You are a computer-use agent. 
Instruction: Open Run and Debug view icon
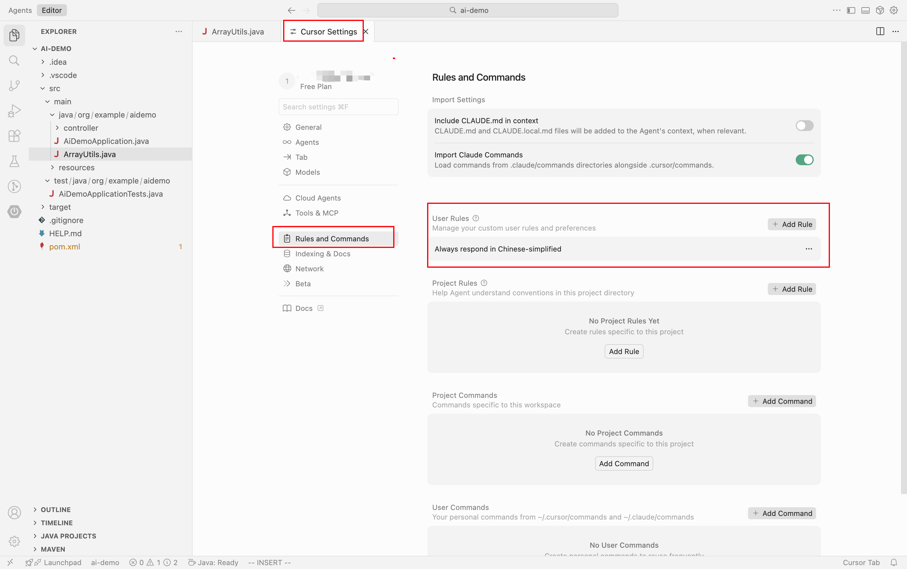[14, 111]
